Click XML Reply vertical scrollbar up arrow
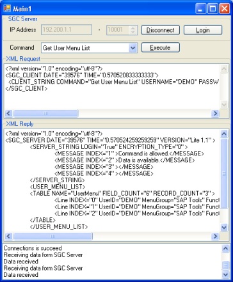The height and width of the screenshot is (282, 233). [224, 134]
